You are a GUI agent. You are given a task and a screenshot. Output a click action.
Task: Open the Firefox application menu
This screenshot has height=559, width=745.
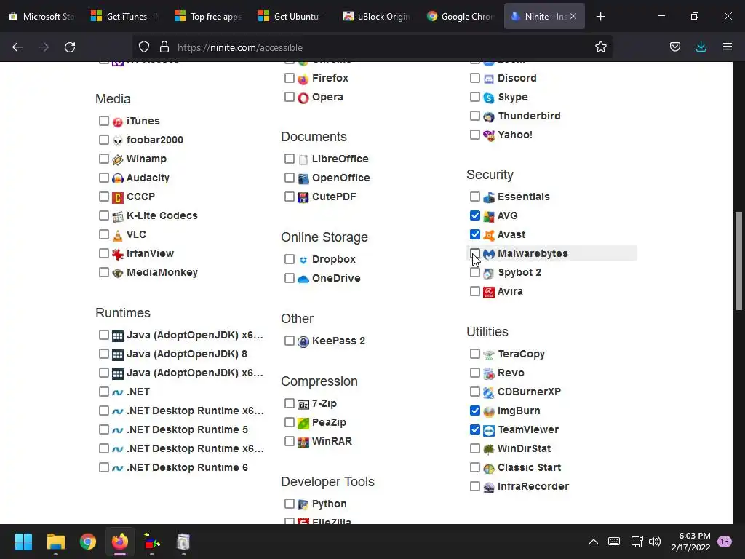point(727,47)
